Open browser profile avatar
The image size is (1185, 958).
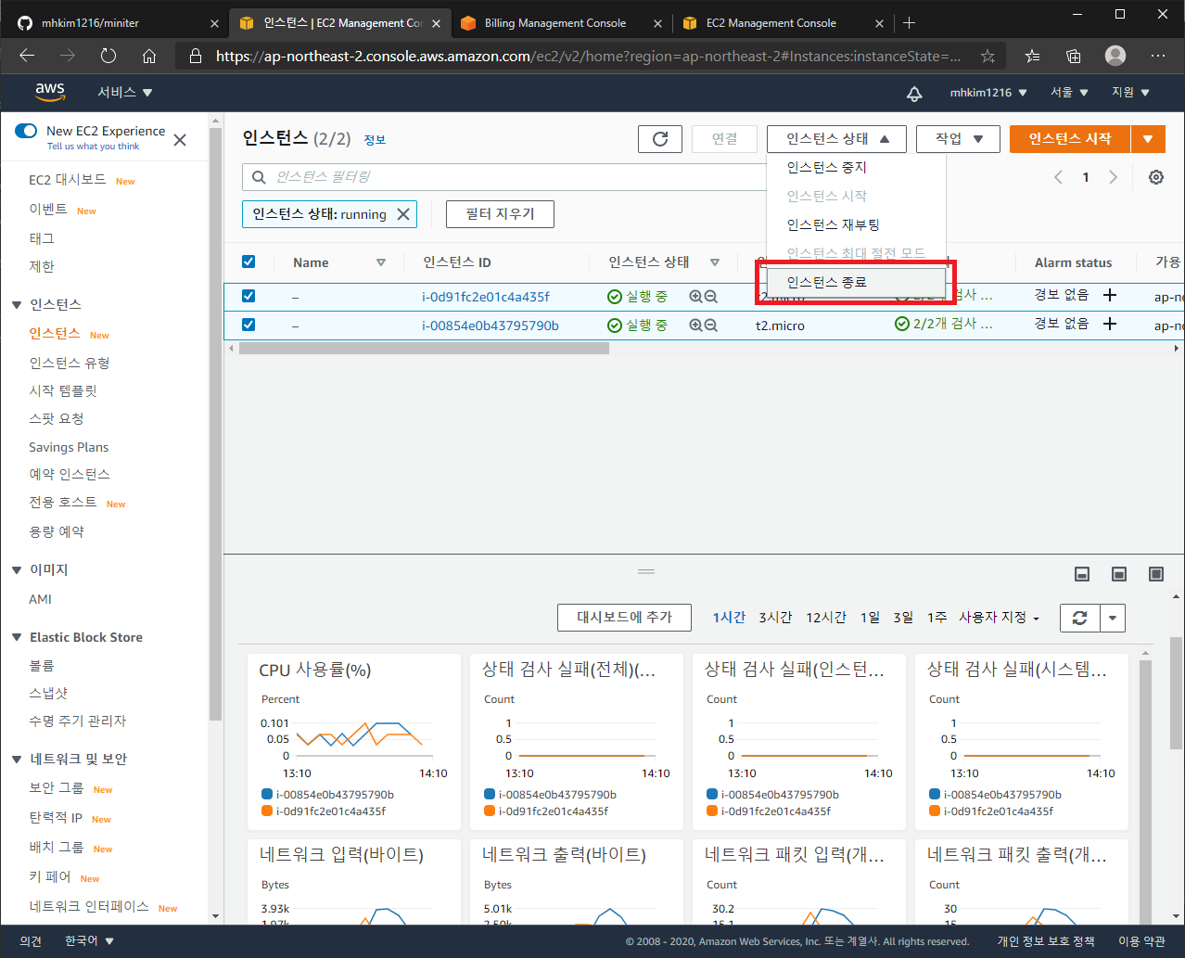[1115, 56]
